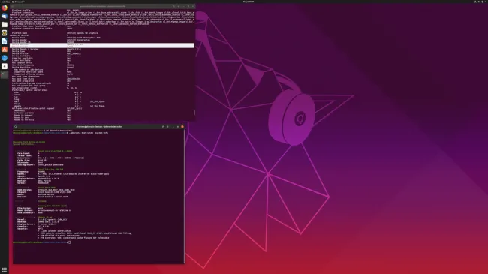Open Rhythmbox music player from the dock
Screen dimensions: 488x274
pyautogui.click(x=5, y=33)
